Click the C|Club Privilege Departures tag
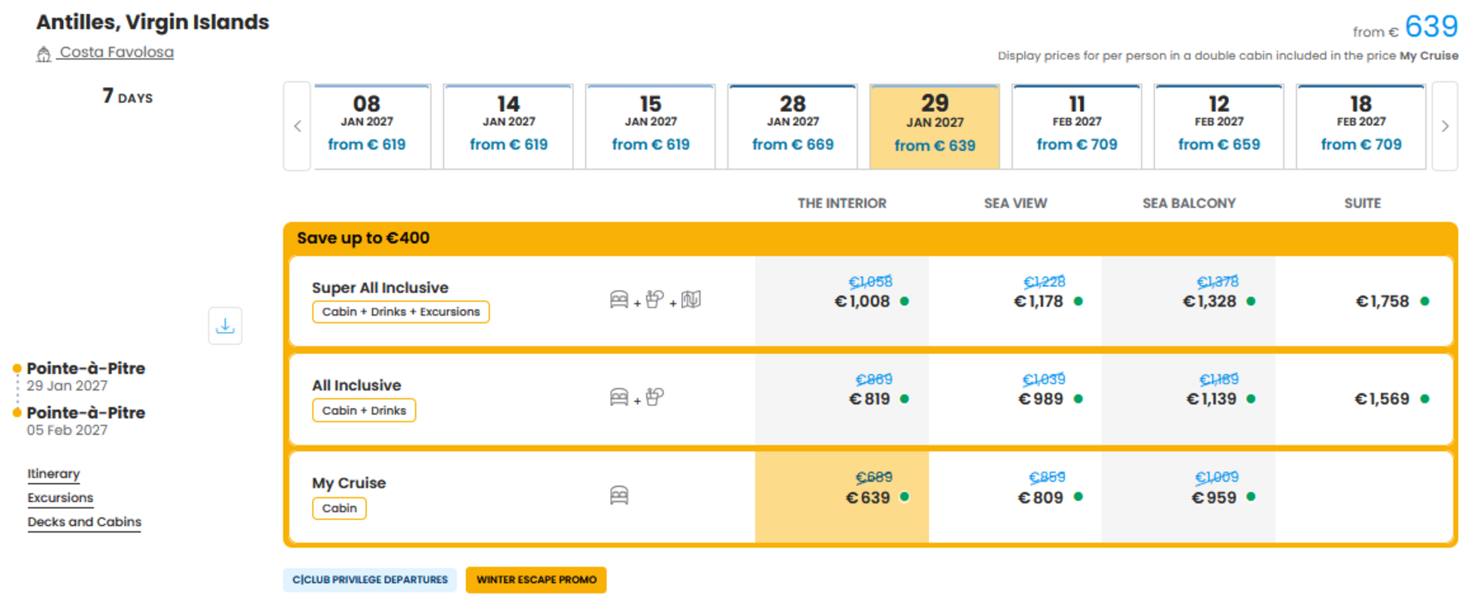 [x=370, y=580]
